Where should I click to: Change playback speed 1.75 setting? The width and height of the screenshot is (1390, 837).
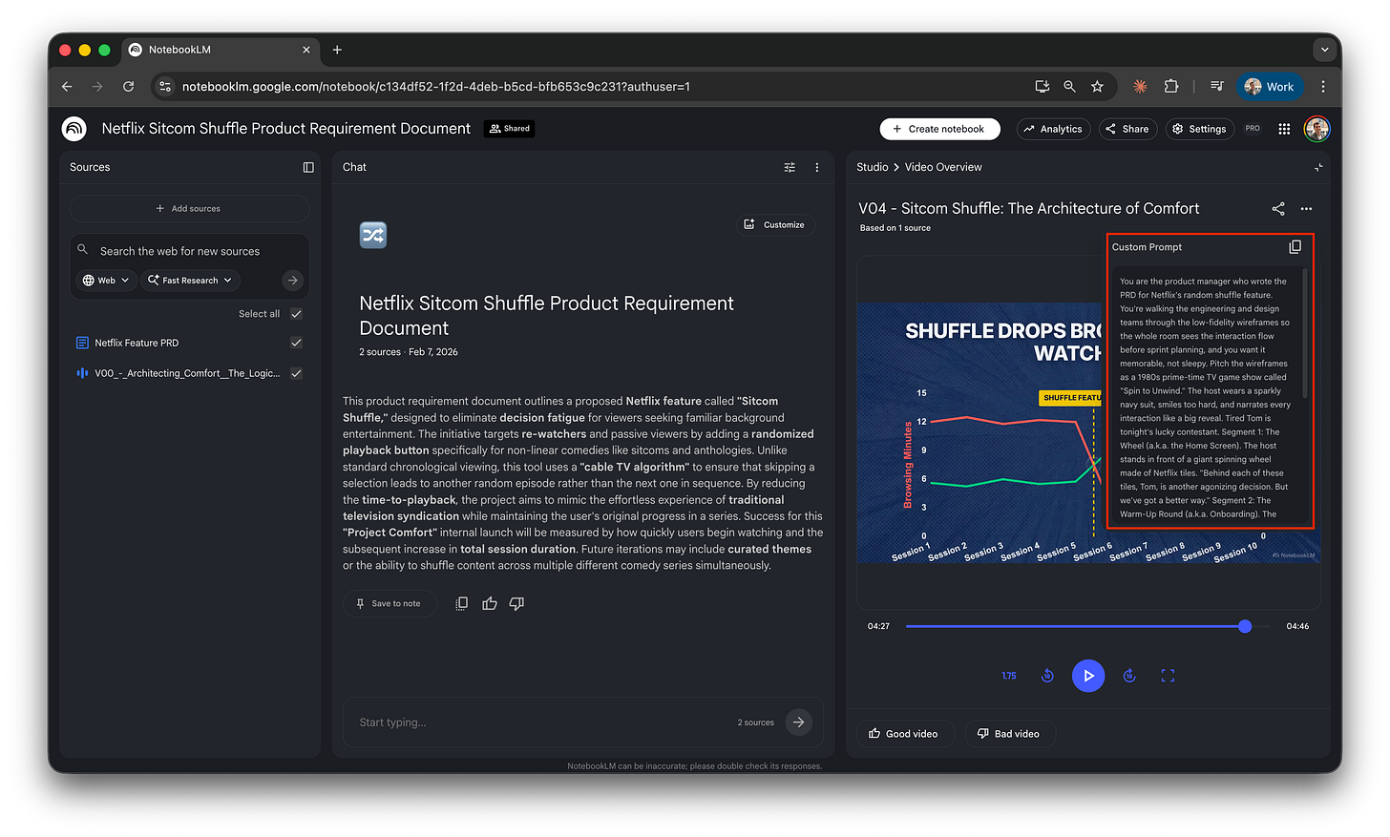[1009, 676]
